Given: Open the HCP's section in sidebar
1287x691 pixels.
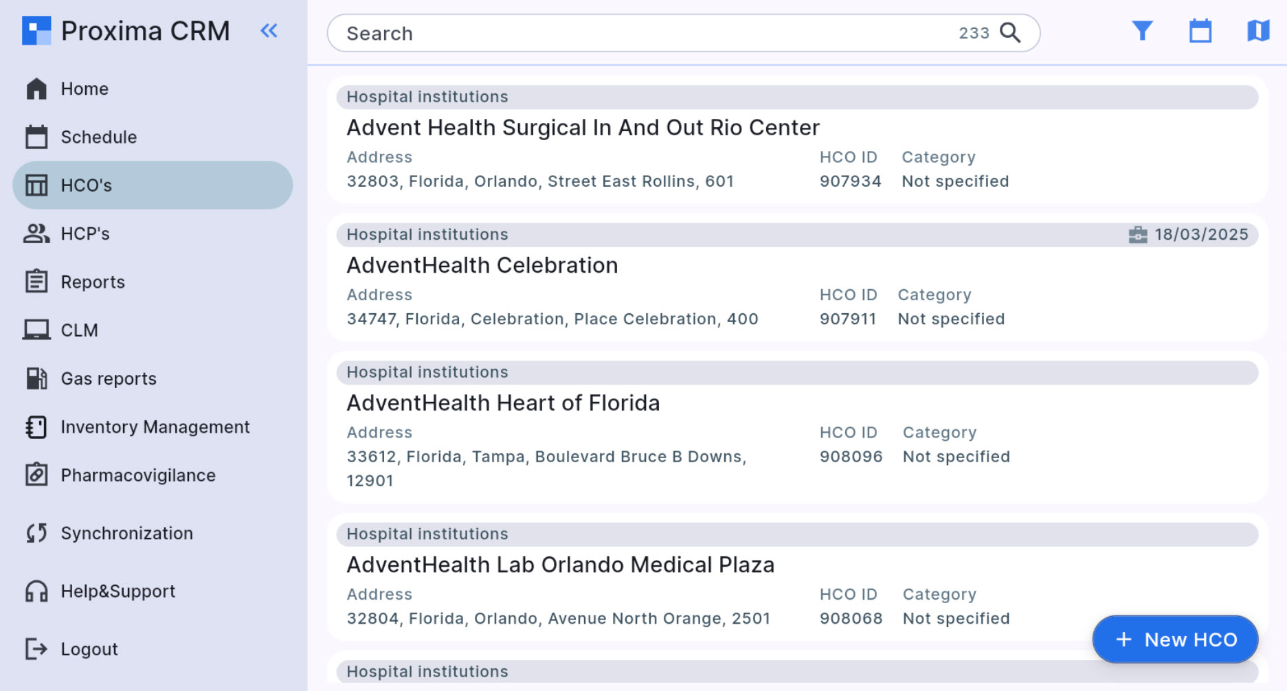Looking at the screenshot, I should pos(85,234).
